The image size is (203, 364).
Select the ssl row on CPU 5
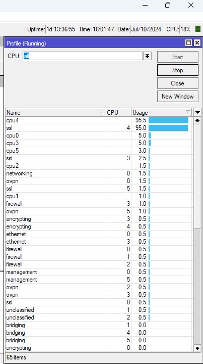[x=99, y=189]
